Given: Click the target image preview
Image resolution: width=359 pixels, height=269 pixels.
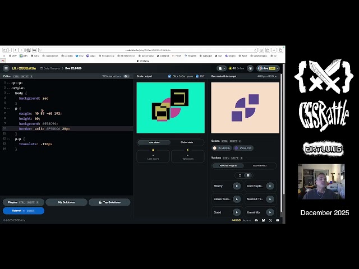Looking at the screenshot, I should (245, 108).
